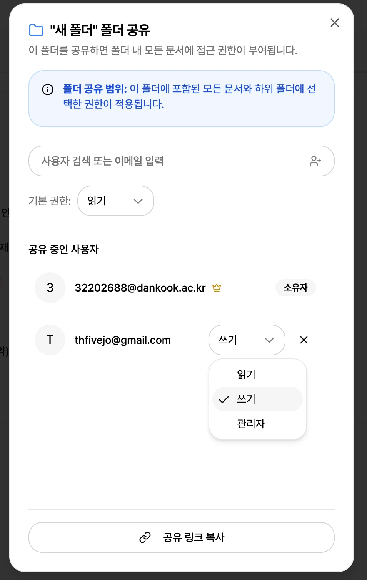The image size is (367, 580).
Task: Click the avatar labeled 3
Action: (50, 288)
